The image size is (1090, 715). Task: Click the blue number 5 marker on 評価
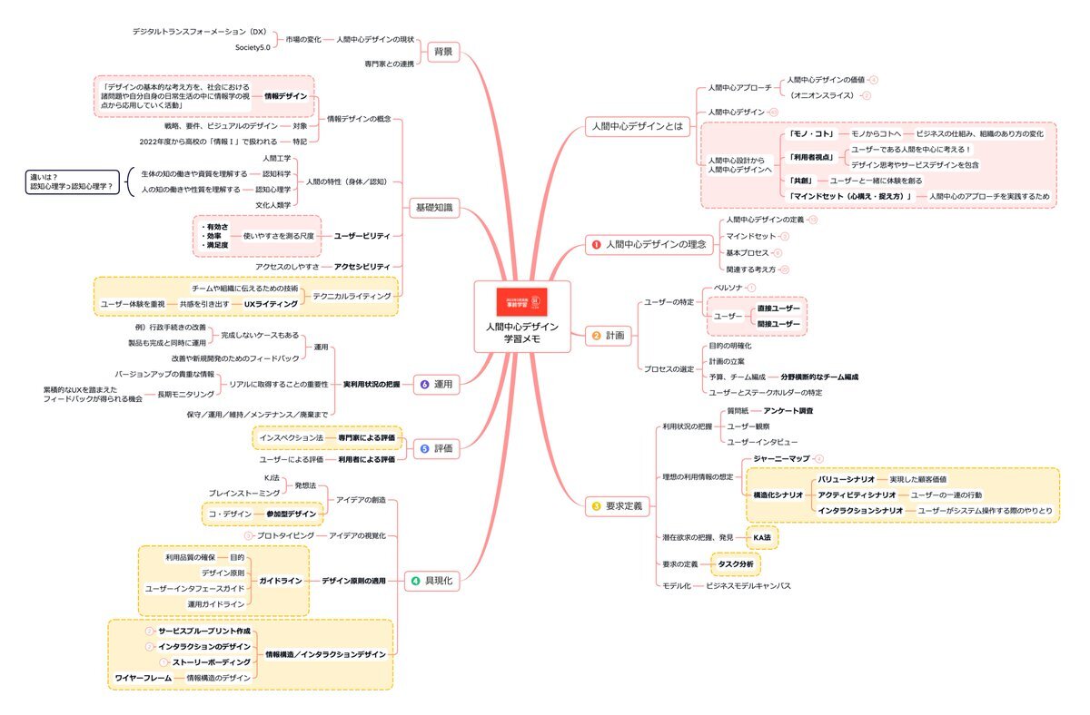pyautogui.click(x=424, y=448)
